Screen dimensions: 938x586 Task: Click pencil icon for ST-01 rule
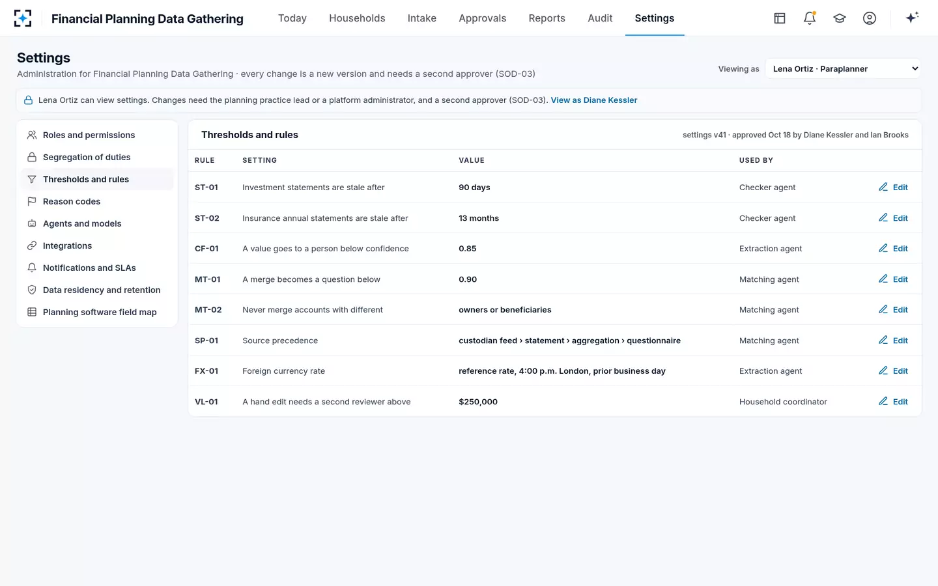[883, 187]
